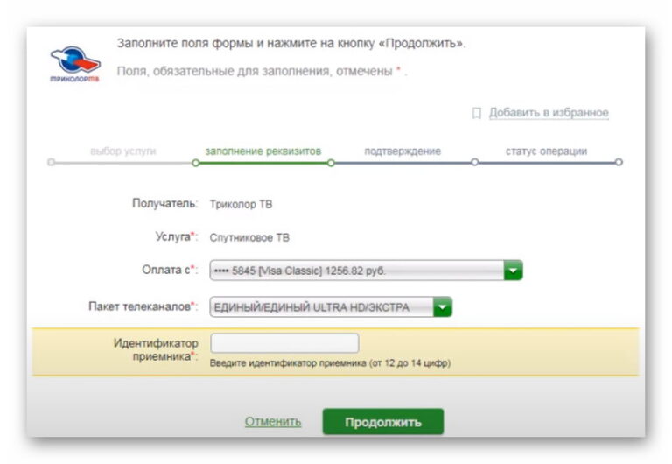The height and width of the screenshot is (464, 672).
Task: Go to the выбор услуги step
Action: pos(123,151)
